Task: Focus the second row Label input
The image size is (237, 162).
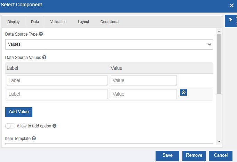Action: pos(57,94)
